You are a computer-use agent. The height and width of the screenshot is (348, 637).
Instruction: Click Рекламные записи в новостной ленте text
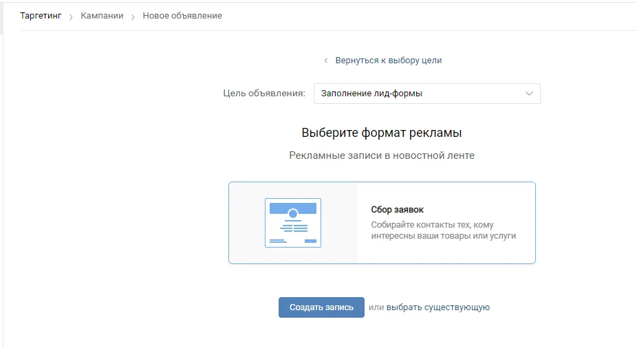click(382, 155)
